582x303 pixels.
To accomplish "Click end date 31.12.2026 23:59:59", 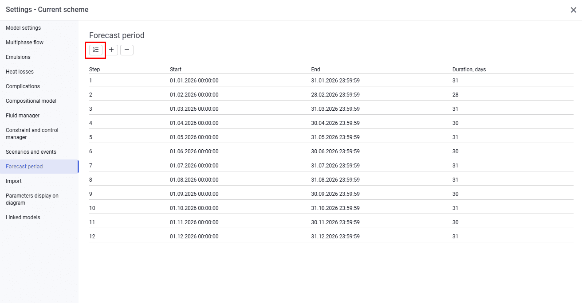I will click(335, 237).
